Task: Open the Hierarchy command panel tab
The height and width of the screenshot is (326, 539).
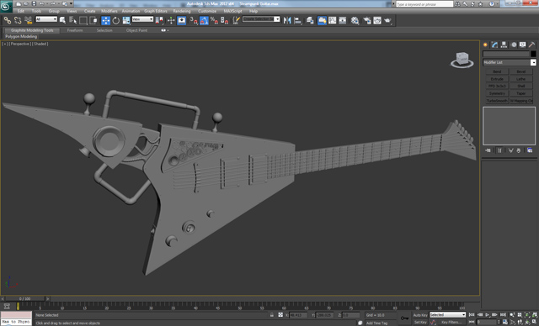Action: [504, 45]
